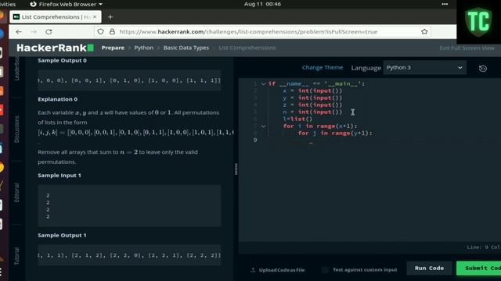
Task: Switch to the List Comprehensions browser tab
Action: pyautogui.click(x=56, y=17)
